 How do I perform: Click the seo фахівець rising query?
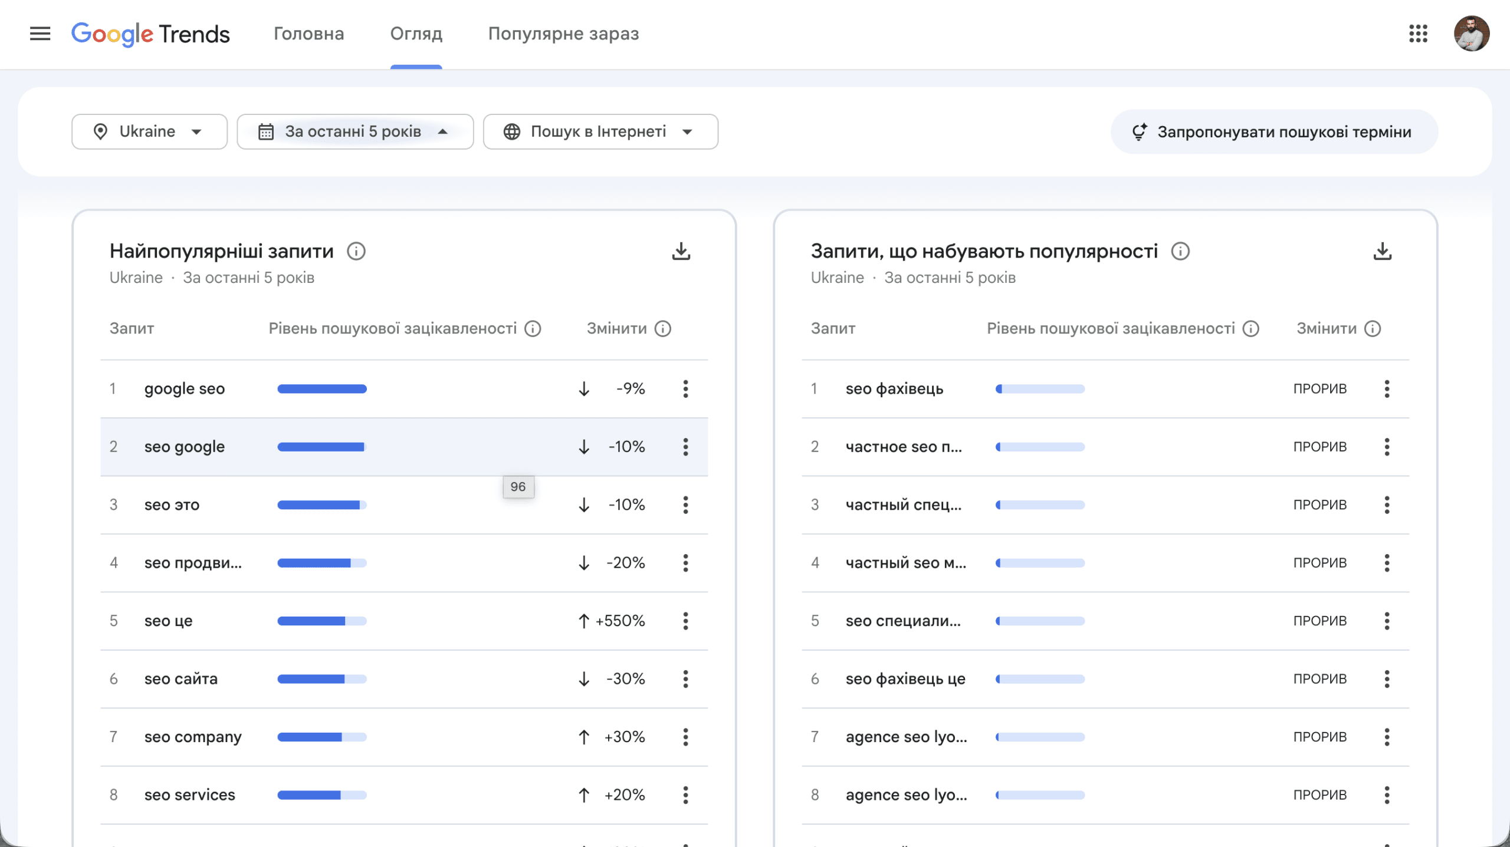point(894,389)
